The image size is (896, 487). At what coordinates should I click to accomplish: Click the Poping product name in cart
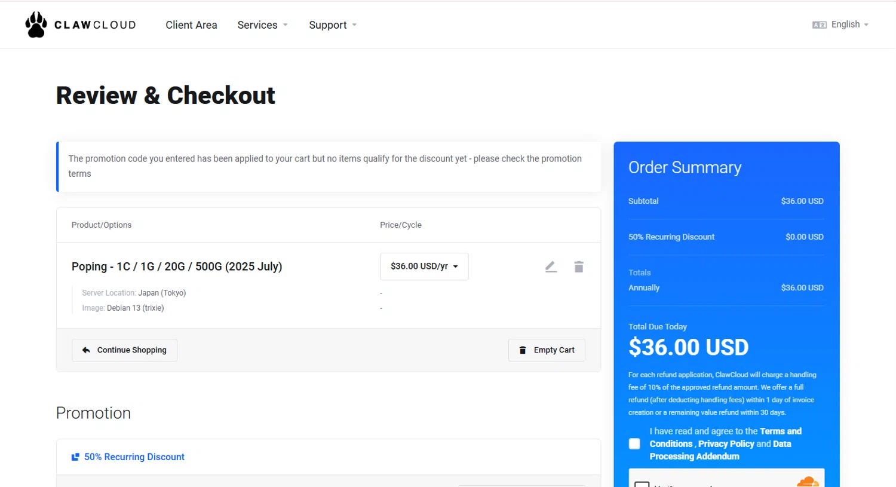[x=177, y=267]
